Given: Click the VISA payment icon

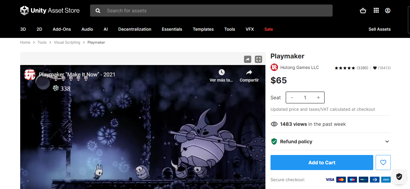Looking at the screenshot, I should (330, 180).
